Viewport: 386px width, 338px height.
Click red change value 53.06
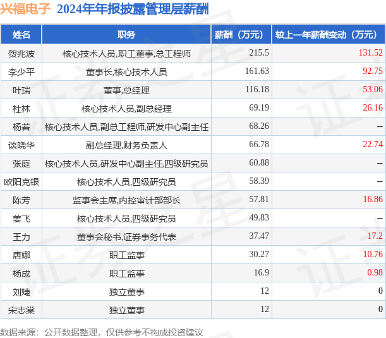point(373,89)
